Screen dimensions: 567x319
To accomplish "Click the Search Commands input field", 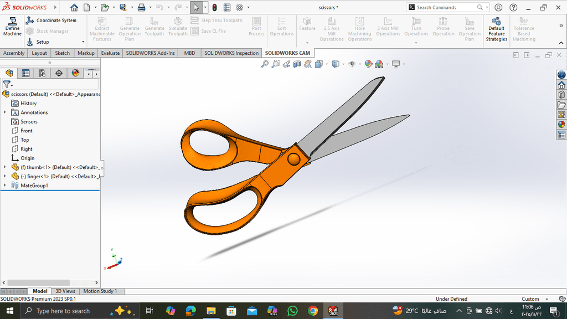I will point(446,8).
